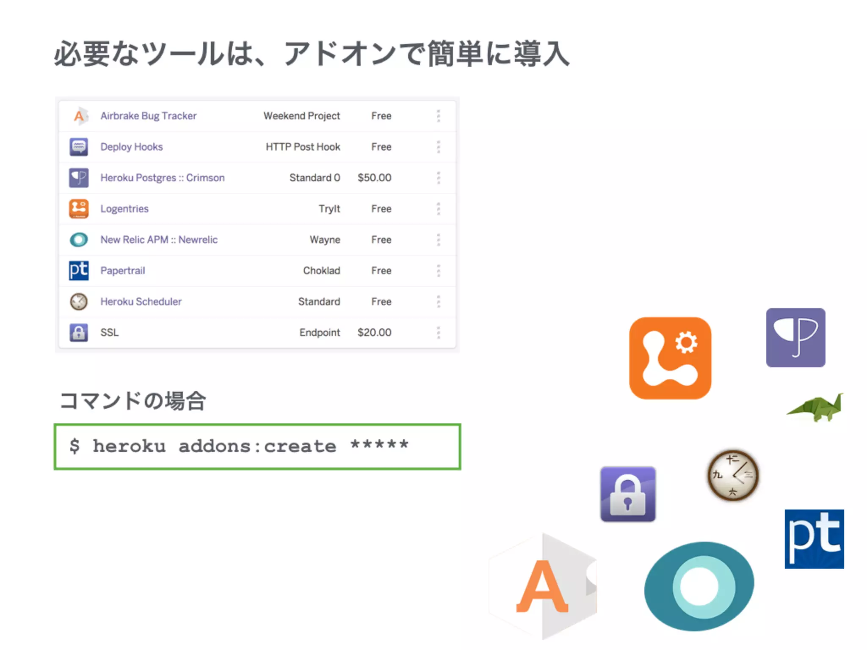This screenshot has height=650, width=867.
Task: Click the large purple padlock SSL logo
Action: coord(628,494)
